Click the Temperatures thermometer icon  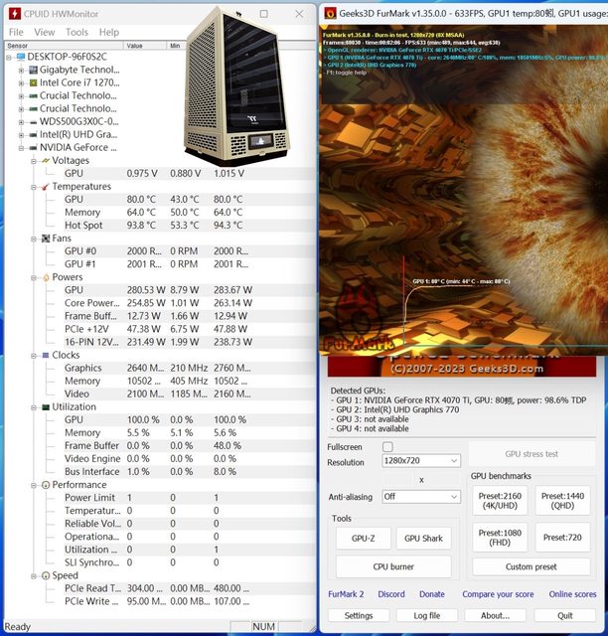(45, 187)
